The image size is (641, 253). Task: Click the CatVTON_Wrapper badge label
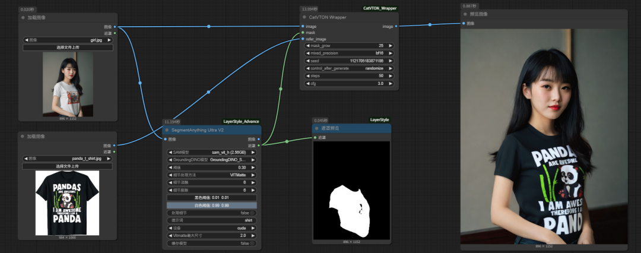[380, 8]
